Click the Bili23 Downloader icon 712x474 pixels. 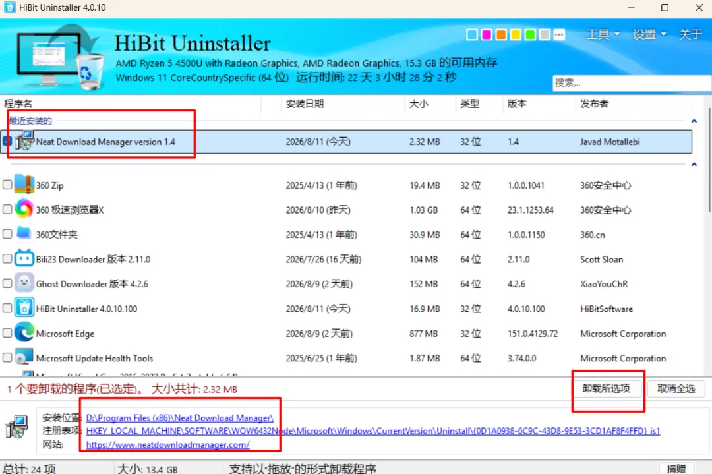click(24, 258)
